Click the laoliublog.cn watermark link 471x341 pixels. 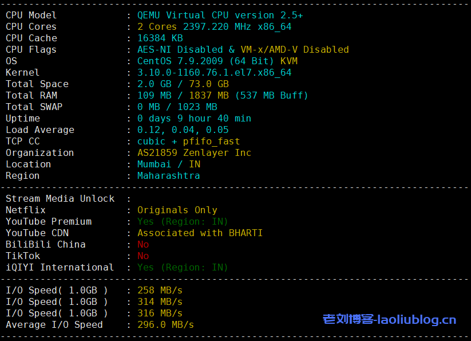[389, 320]
